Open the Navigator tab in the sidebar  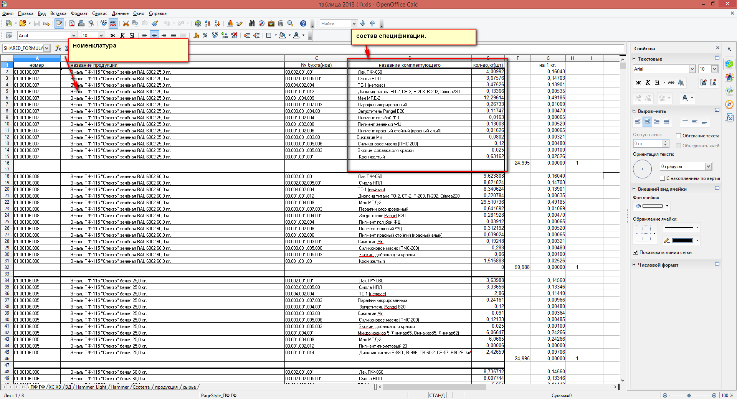coord(729,104)
